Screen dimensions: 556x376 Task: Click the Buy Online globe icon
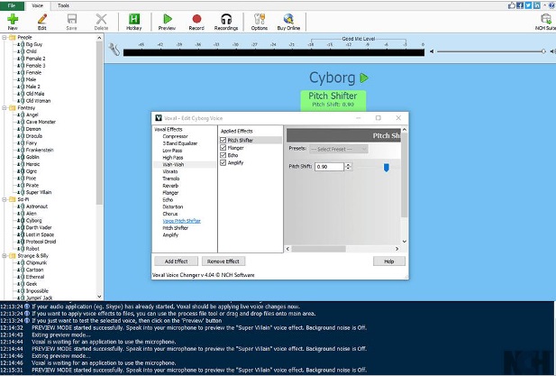point(288,19)
